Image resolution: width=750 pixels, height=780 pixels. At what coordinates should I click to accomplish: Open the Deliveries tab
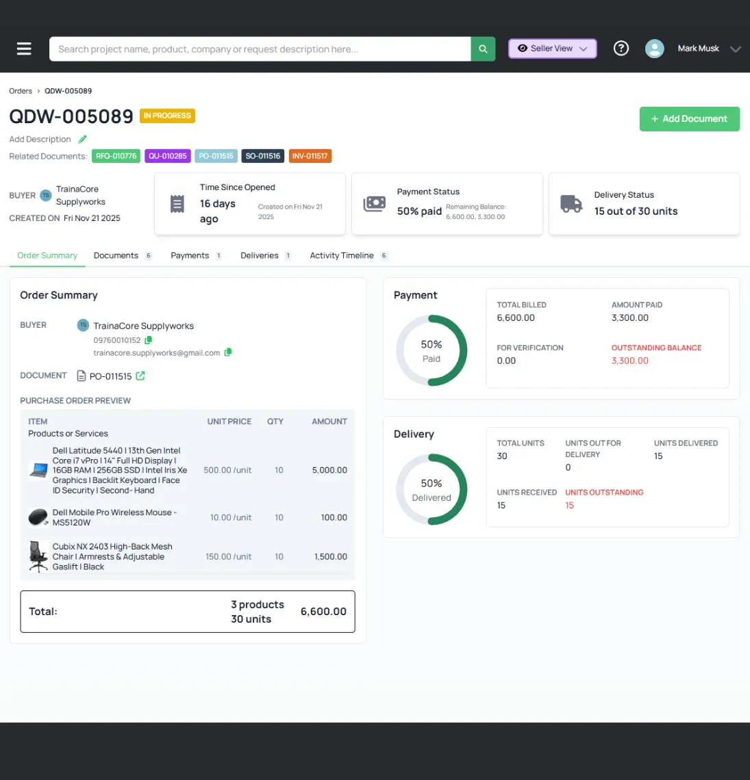pos(260,255)
